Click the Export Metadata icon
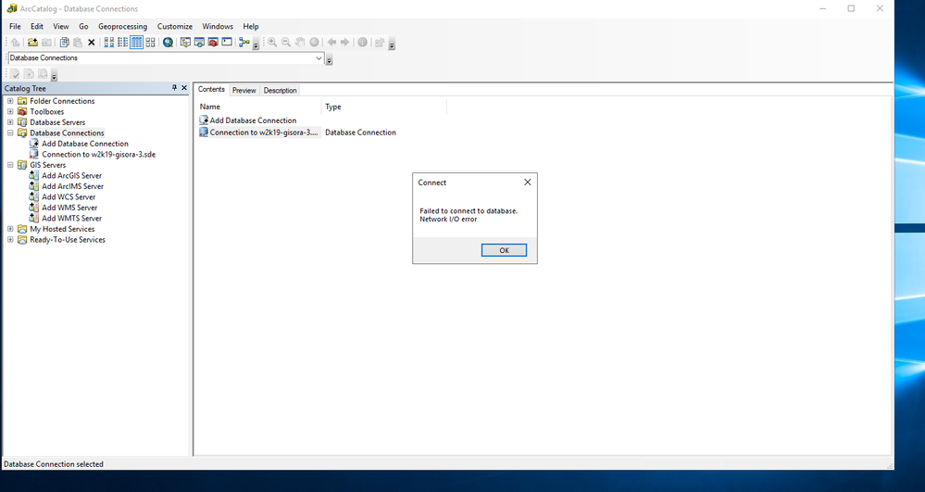This screenshot has width=925, height=492. point(29,74)
